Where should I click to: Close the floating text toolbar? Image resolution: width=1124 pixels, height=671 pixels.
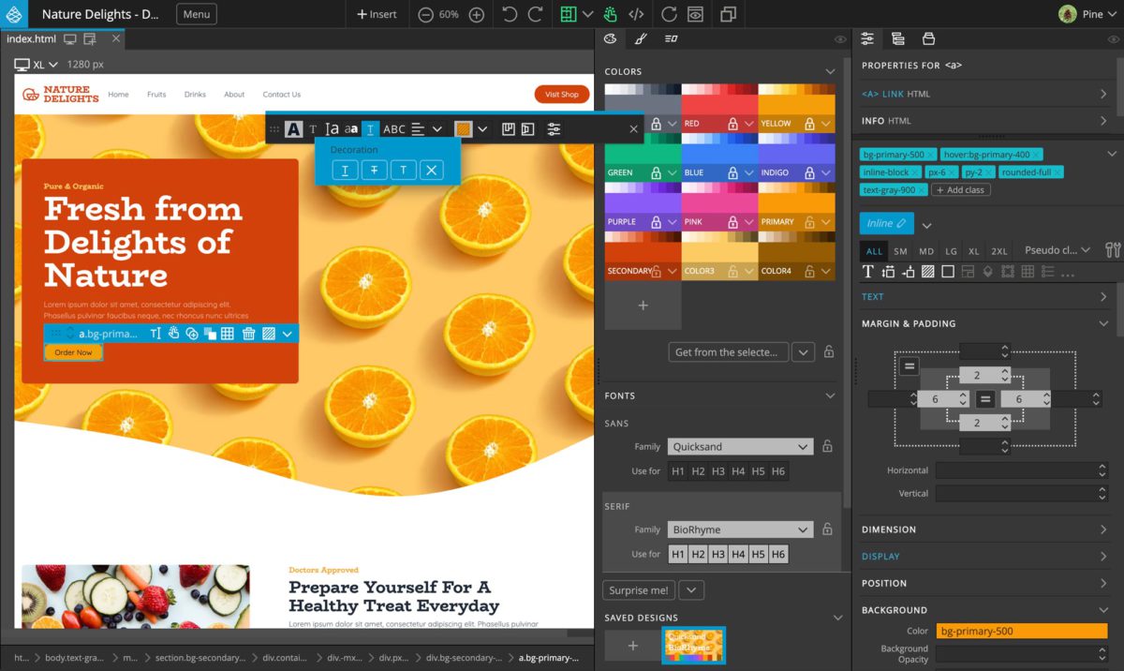click(x=633, y=129)
